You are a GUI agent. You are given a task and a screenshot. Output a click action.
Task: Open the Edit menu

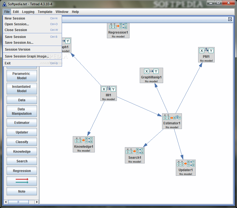point(16,12)
